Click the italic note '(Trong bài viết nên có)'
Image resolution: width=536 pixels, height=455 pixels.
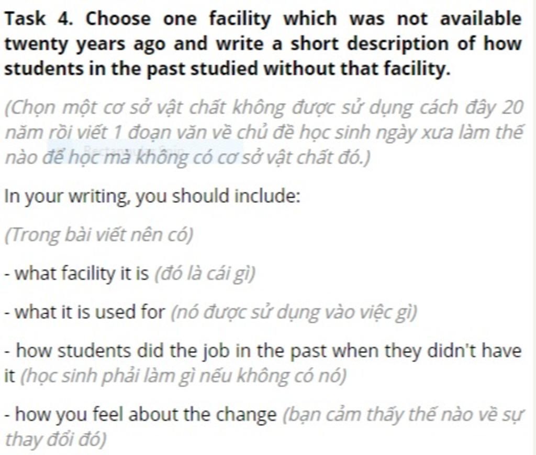tap(99, 235)
